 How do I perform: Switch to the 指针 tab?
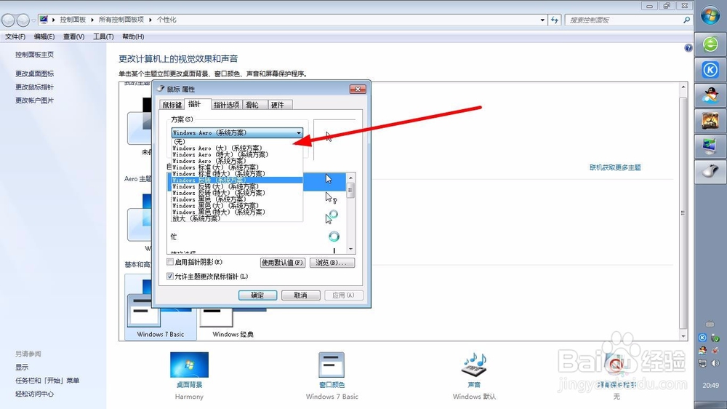coord(195,104)
